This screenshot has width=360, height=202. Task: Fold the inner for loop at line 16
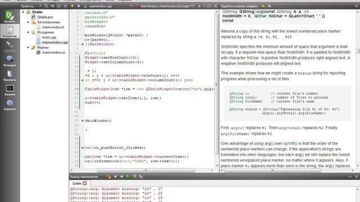click(83, 80)
